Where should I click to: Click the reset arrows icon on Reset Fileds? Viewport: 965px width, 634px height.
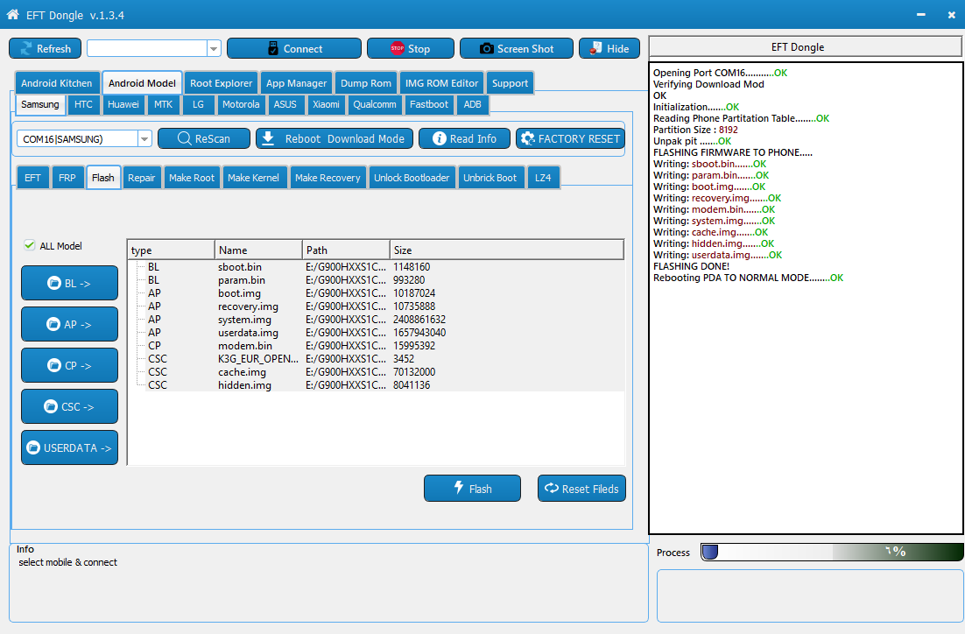552,488
